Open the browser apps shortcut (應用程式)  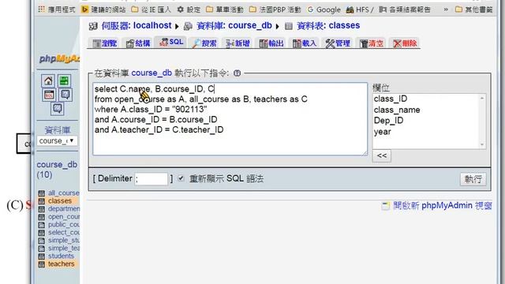tap(56, 9)
